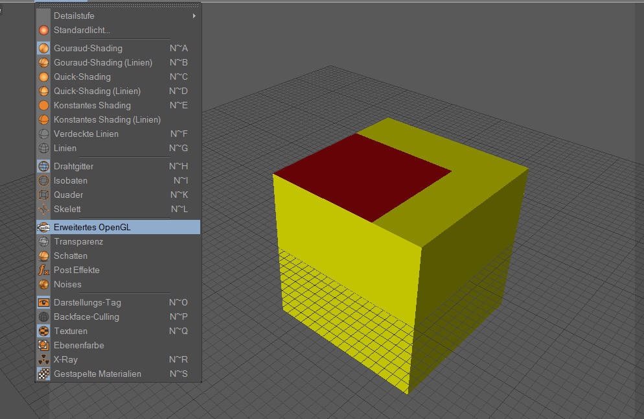Choose Quick-Shading (Linien) display mode
The height and width of the screenshot is (419, 644).
pos(119,91)
